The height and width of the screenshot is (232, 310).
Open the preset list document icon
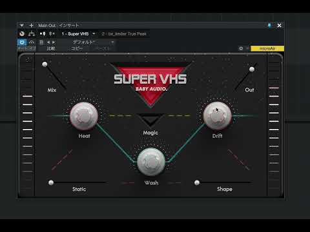[41, 42]
